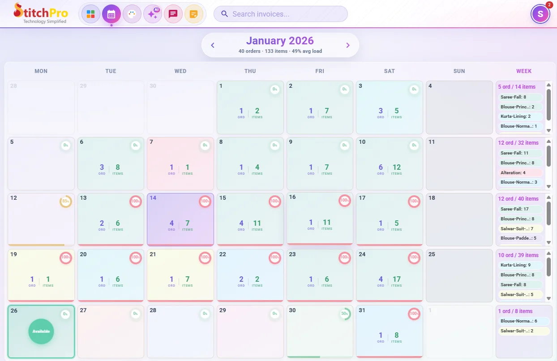Viewport: 557px width, 361px height.
Task: Open Sunday January 25 cell
Action: point(459,275)
